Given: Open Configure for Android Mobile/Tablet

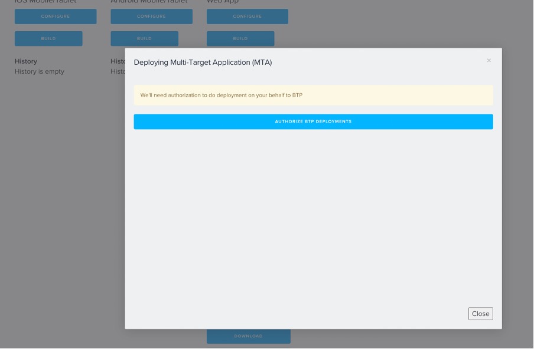Looking at the screenshot, I should click(152, 17).
